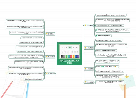Select the topmost subnode of branch 1

pyautogui.click(x=111, y=15)
